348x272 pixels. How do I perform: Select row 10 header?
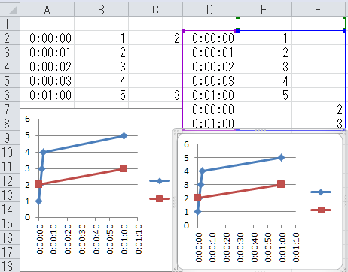[x=10, y=152]
